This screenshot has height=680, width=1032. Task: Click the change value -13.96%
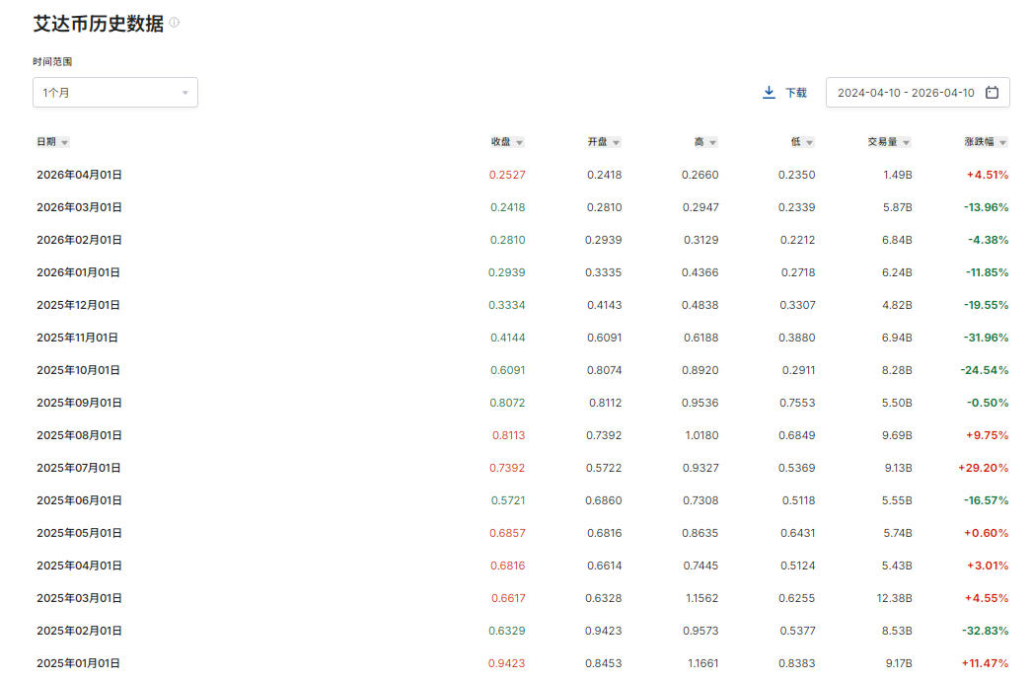(986, 207)
